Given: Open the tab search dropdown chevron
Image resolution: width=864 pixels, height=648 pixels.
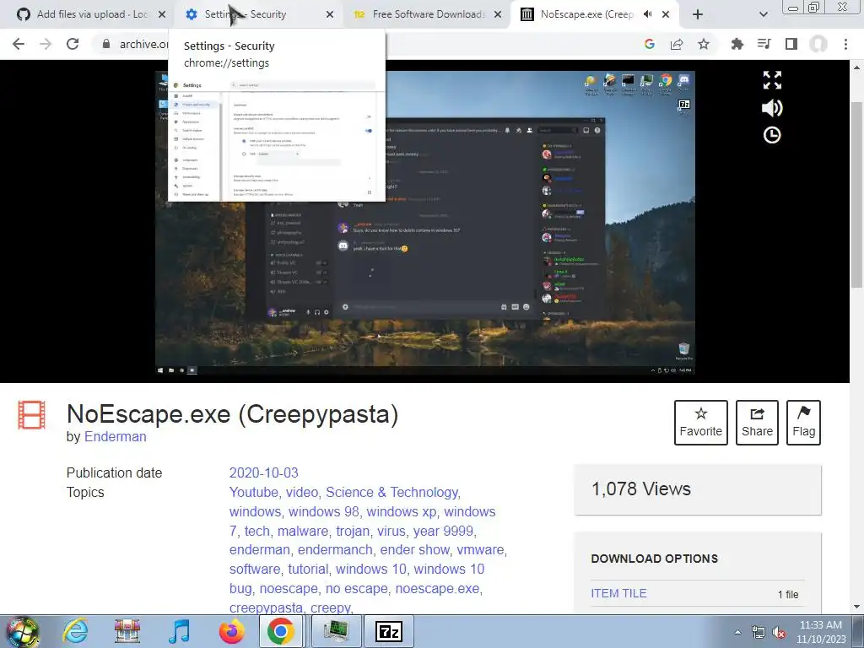Looking at the screenshot, I should coord(763,14).
